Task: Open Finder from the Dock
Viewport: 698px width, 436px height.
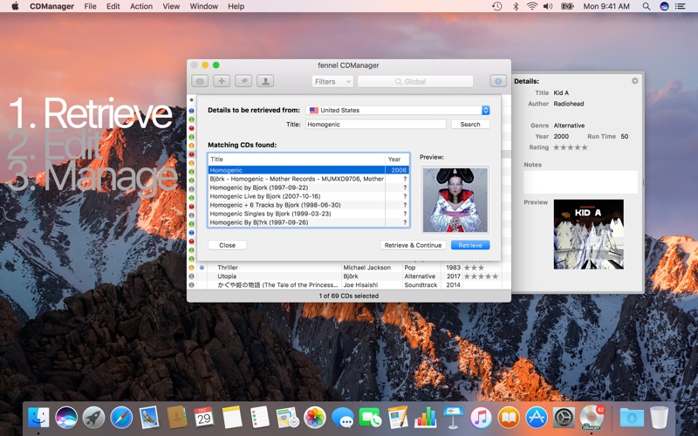Action: [x=38, y=418]
